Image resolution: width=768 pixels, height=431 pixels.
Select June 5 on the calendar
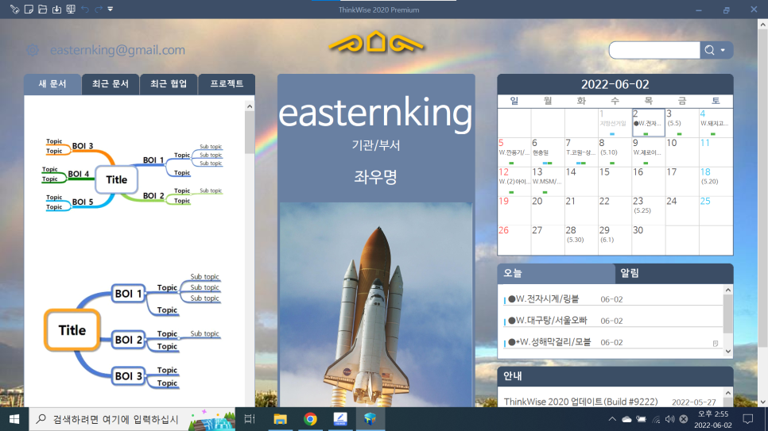pos(514,152)
